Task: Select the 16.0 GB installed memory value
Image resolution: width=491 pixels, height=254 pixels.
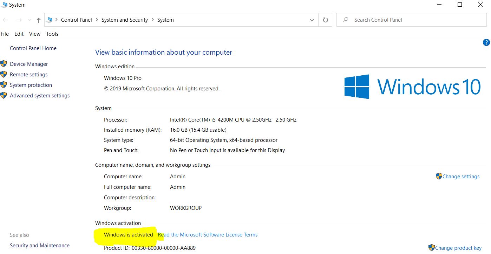Action: (x=198, y=130)
